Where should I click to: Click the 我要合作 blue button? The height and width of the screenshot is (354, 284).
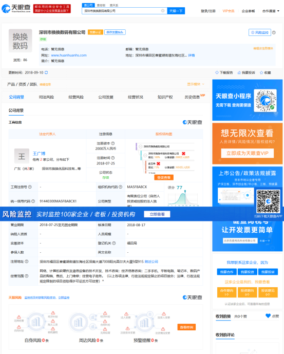click(x=226, y=272)
